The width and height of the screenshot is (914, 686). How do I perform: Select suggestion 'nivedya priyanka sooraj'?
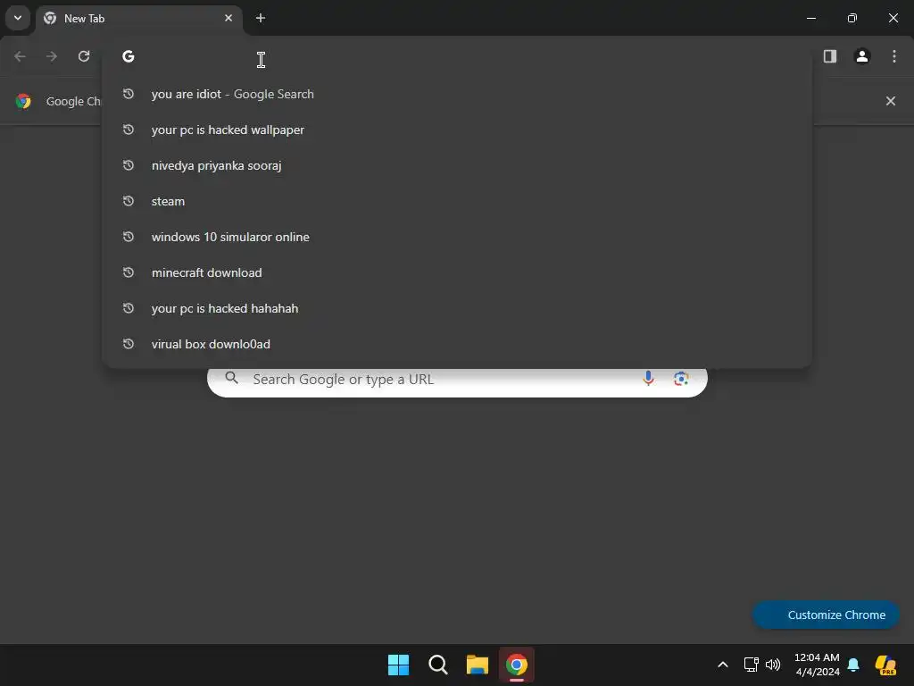coord(457,165)
